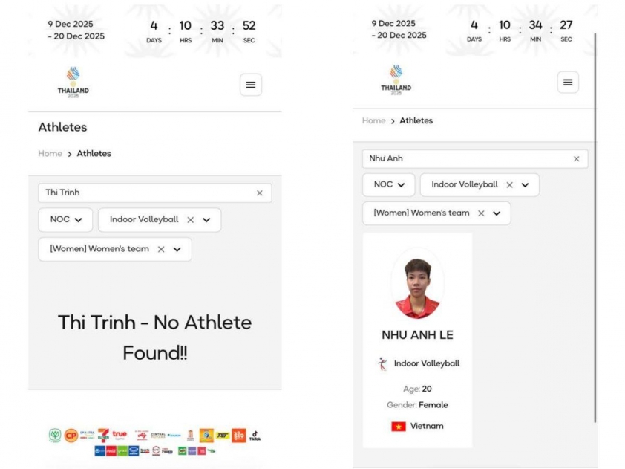This screenshot has width=625, height=469.
Task: Open hamburger menu in left screenshot
Action: (250, 85)
